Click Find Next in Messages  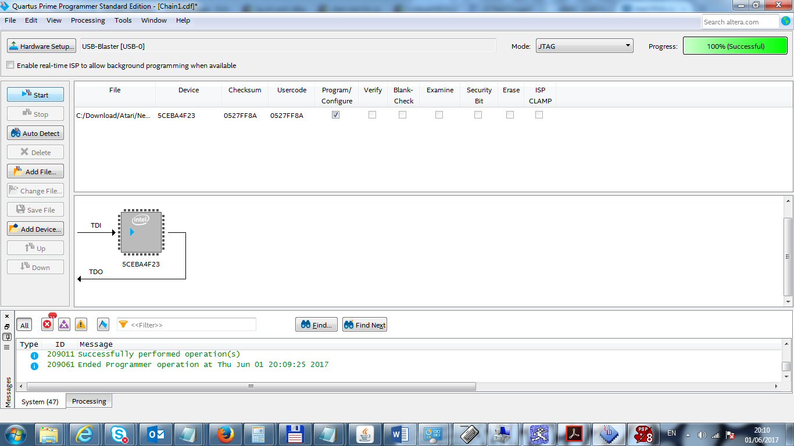click(x=364, y=325)
